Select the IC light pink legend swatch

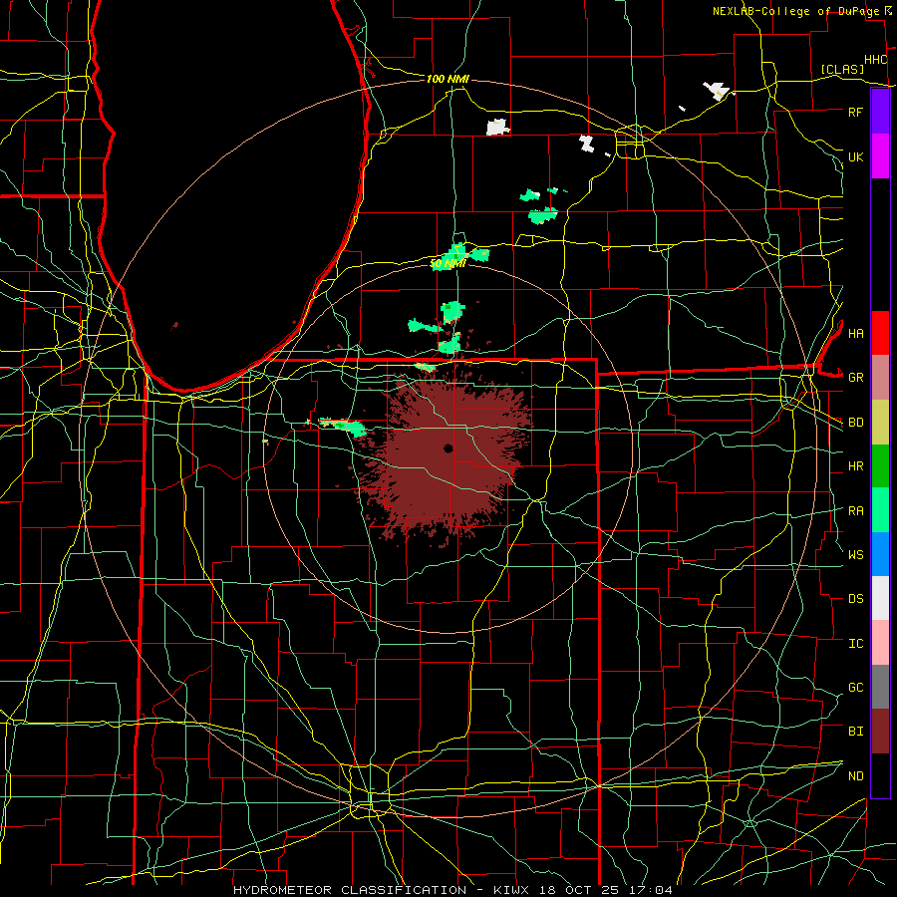880,643
